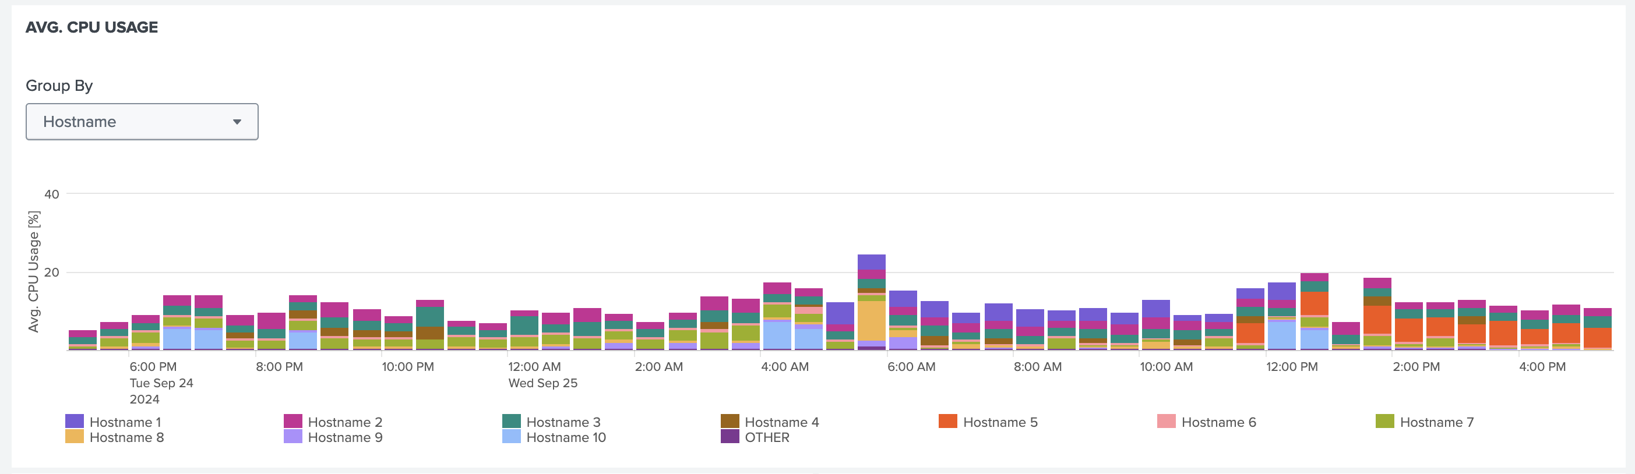Screen dimensions: 1635x474
Task: Click the Hostname 8 yellow legend swatch
Action: (x=74, y=437)
